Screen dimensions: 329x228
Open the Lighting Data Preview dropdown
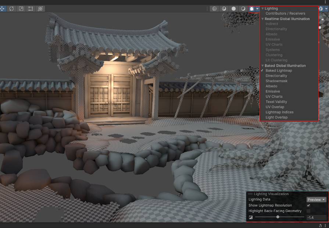coord(317,200)
